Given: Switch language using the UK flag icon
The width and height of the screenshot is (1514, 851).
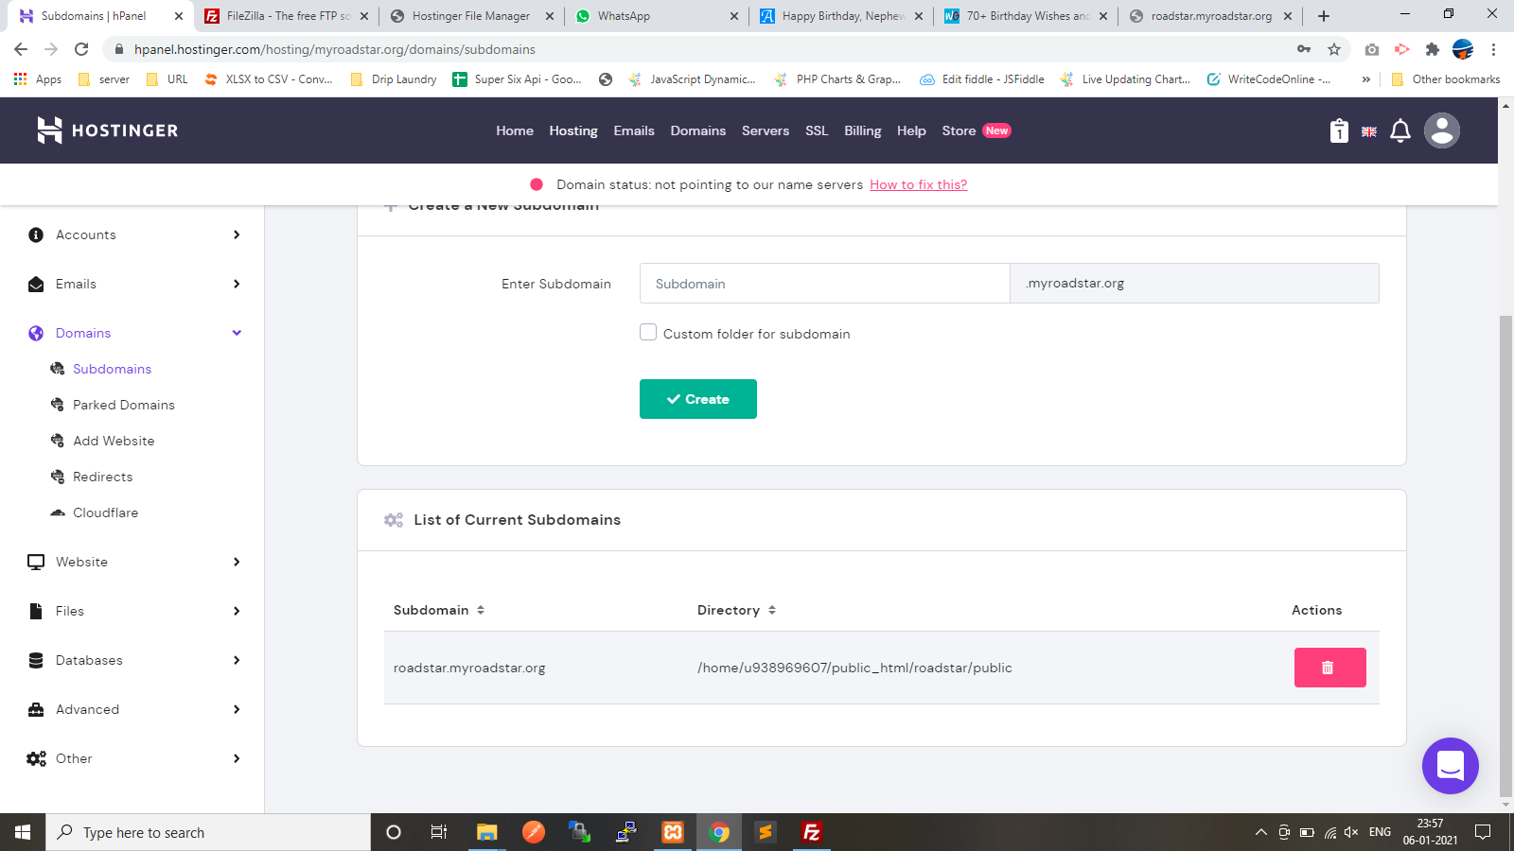Looking at the screenshot, I should 1369,132.
